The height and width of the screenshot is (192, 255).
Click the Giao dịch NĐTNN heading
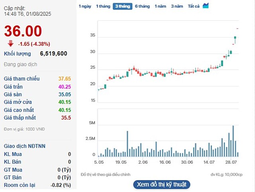[25, 146]
